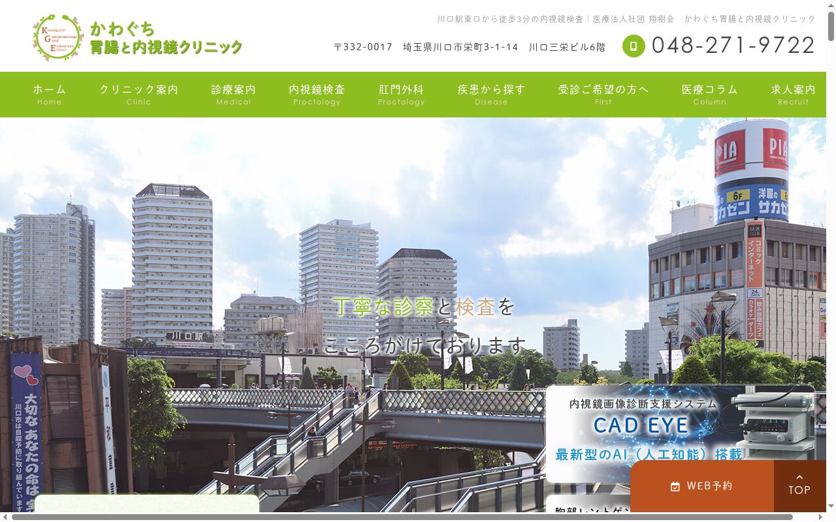Click the horizontal scrollbar thumb
Image resolution: width=836 pixels, height=522 pixels.
click(x=402, y=517)
